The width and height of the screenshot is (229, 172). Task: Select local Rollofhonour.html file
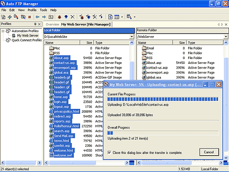coord(67,126)
